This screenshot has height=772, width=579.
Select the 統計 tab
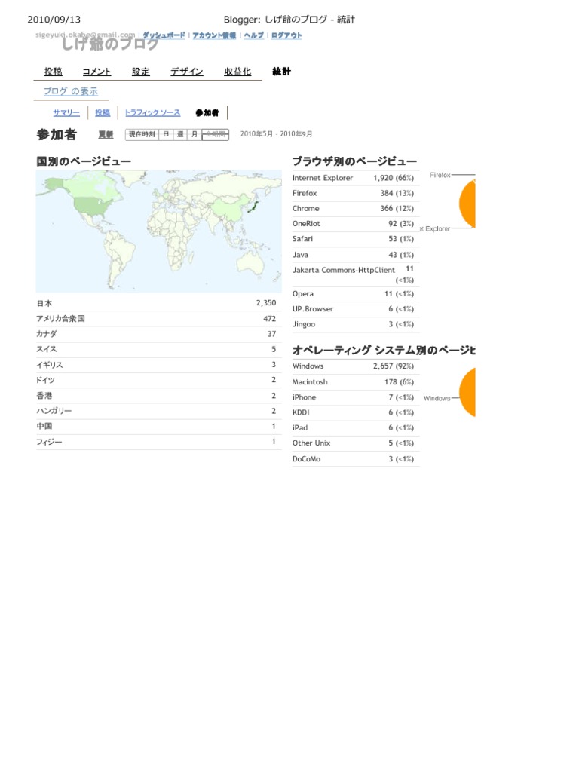[281, 72]
